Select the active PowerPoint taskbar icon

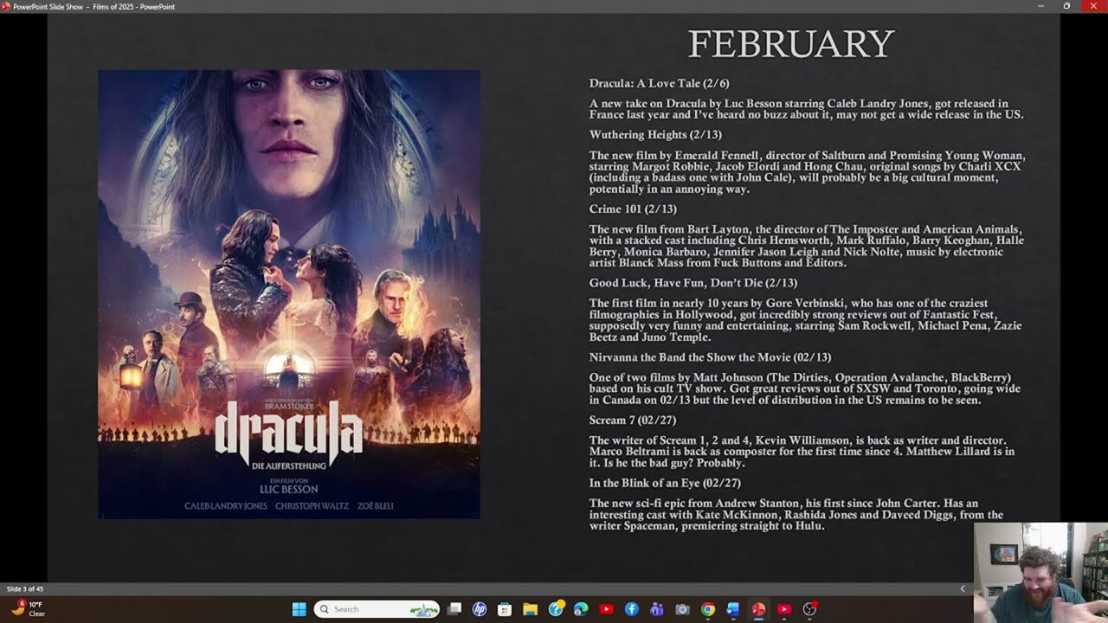(758, 609)
